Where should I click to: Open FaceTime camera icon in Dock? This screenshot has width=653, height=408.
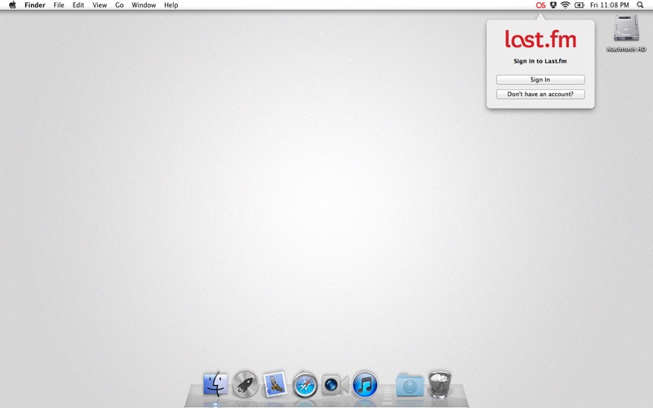(335, 384)
